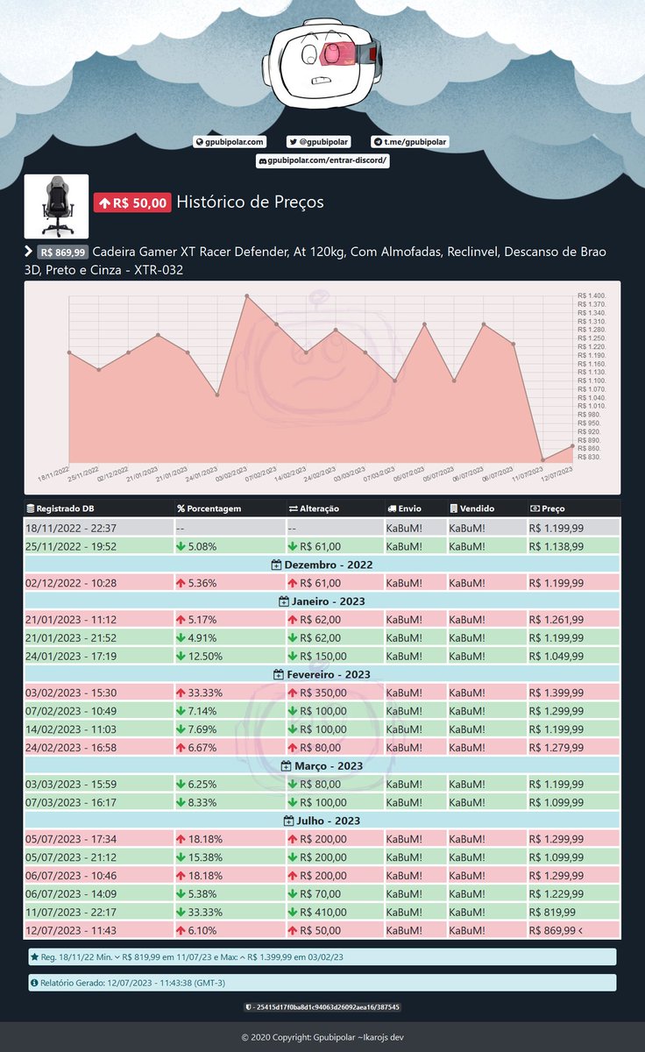This screenshot has width=645, height=1052.
Task: Open the t.me/gpubipolar Telegram link
Action: pyautogui.click(x=409, y=141)
